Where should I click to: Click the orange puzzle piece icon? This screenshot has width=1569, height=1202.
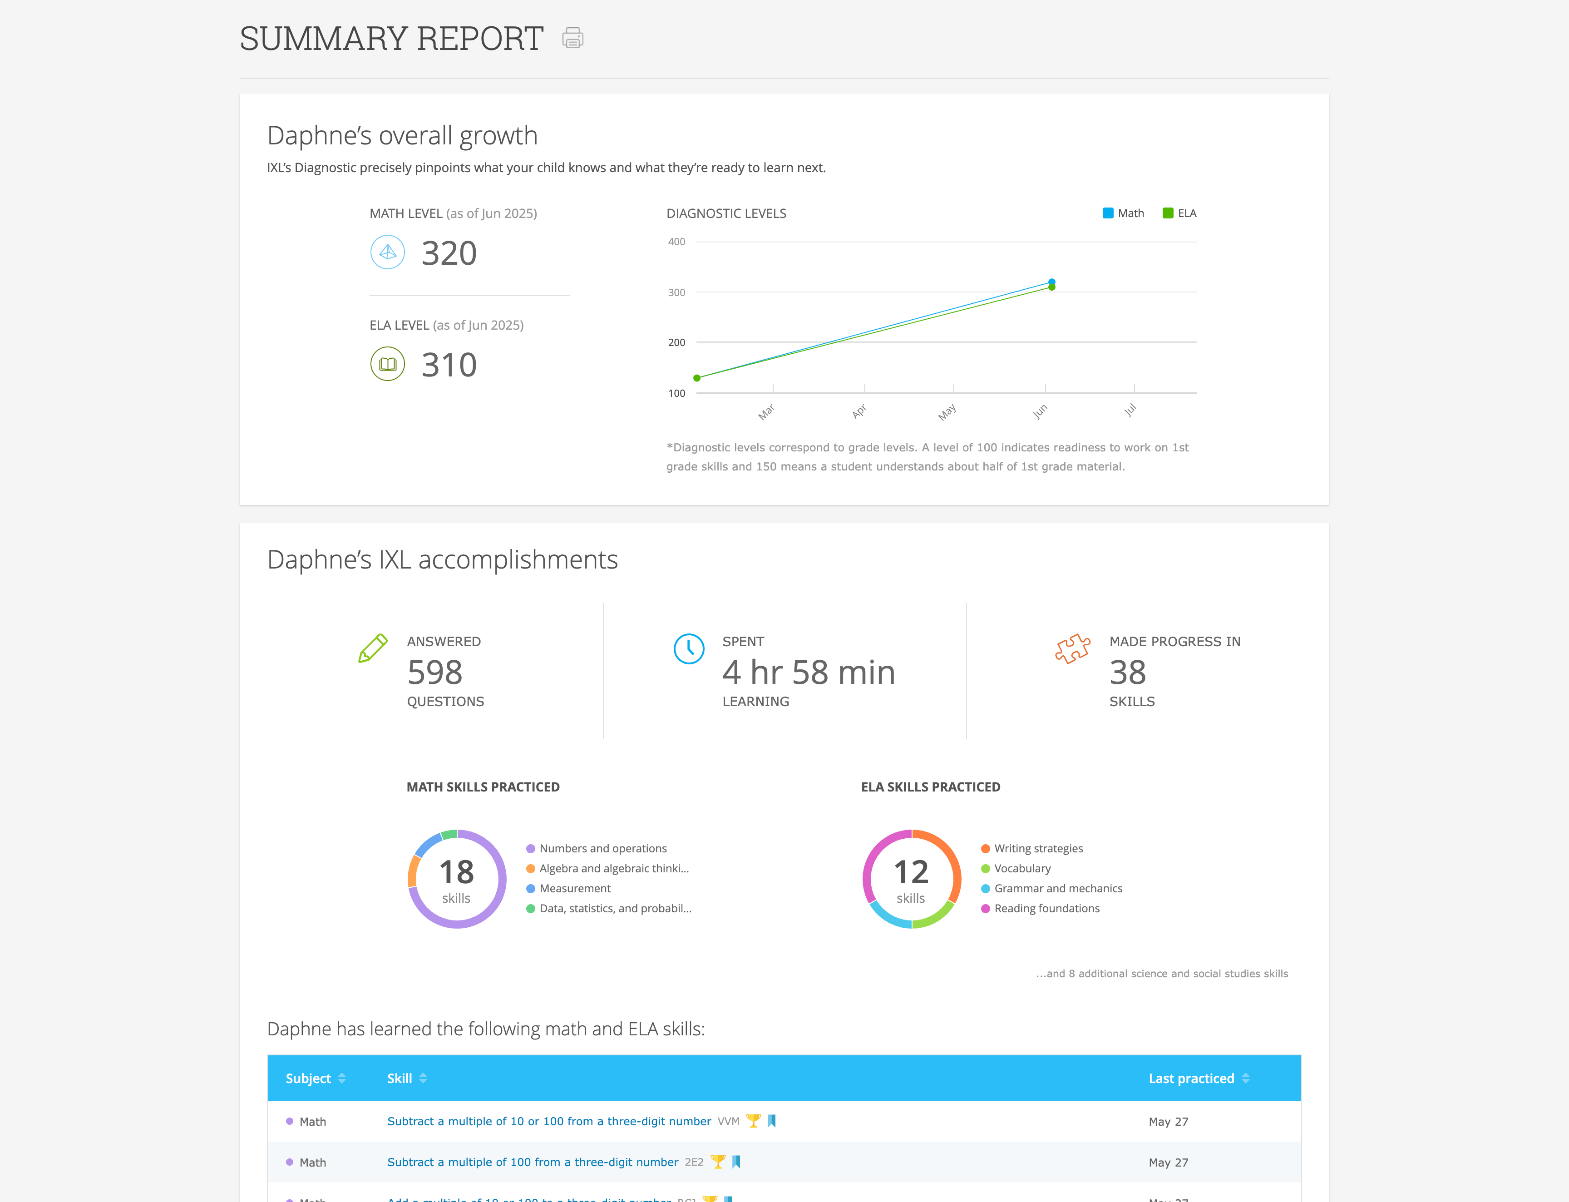pos(1073,649)
